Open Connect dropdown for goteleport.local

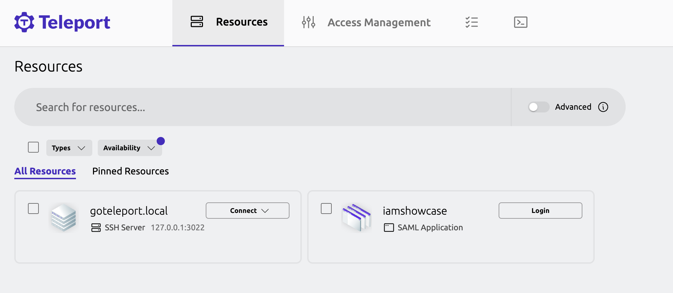(248, 211)
